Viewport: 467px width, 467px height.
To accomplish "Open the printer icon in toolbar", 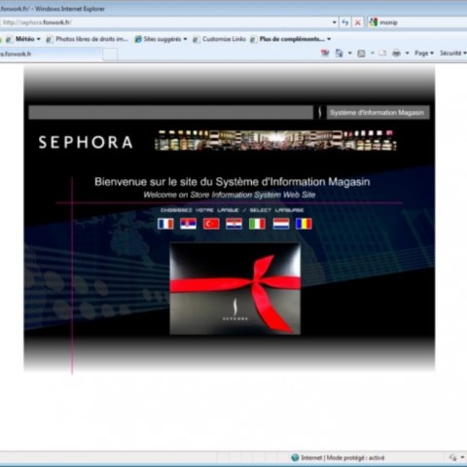I will click(396, 54).
